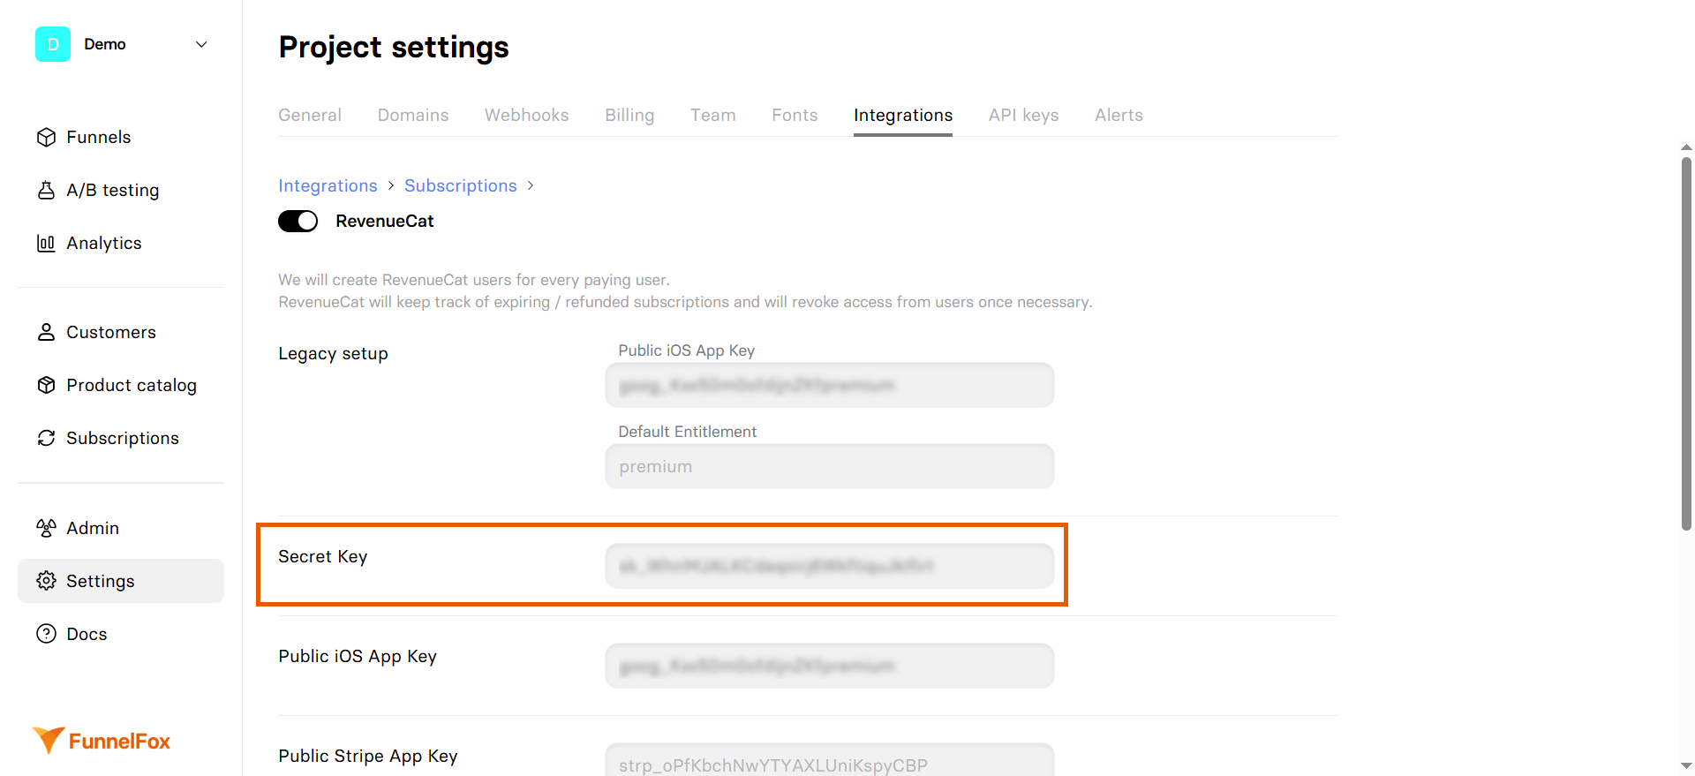Select the Fonts tab
The image size is (1695, 776).
coord(795,115)
